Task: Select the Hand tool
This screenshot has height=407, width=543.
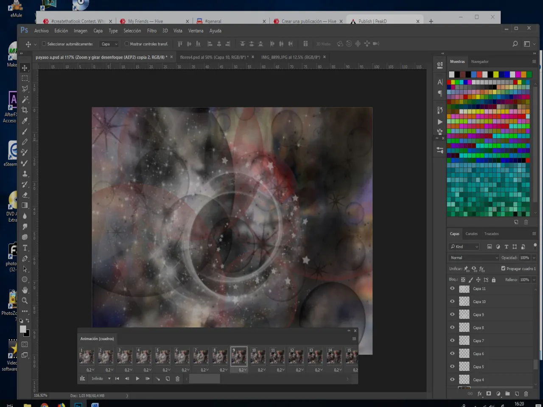Action: coord(25,290)
